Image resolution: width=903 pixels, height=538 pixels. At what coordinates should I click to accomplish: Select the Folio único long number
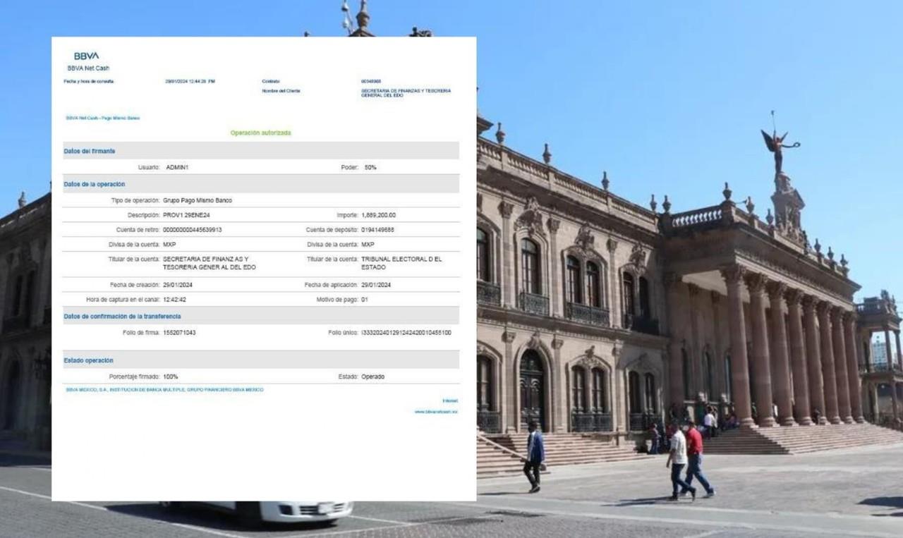pyautogui.click(x=406, y=332)
